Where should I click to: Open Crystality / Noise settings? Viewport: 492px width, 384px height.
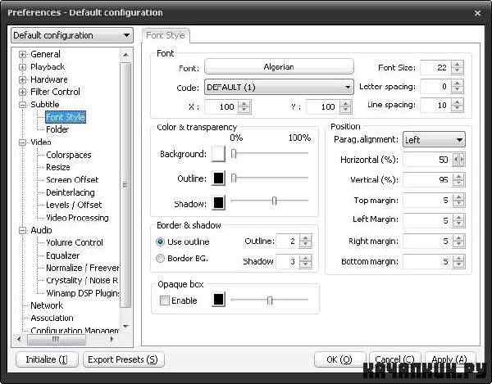(82, 281)
